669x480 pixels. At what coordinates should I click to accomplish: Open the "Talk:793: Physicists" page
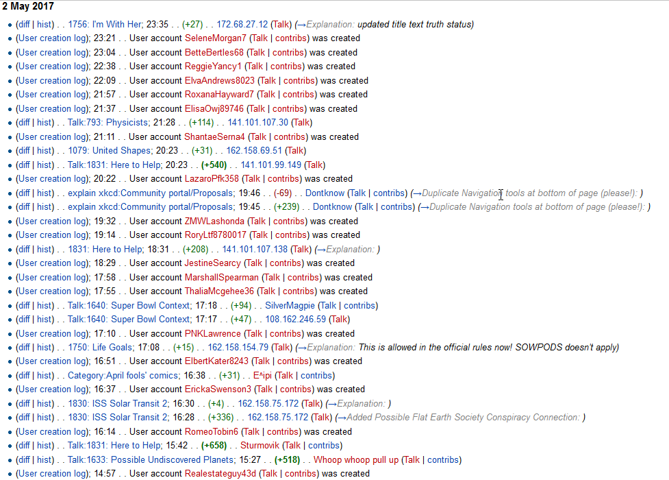[x=108, y=123]
